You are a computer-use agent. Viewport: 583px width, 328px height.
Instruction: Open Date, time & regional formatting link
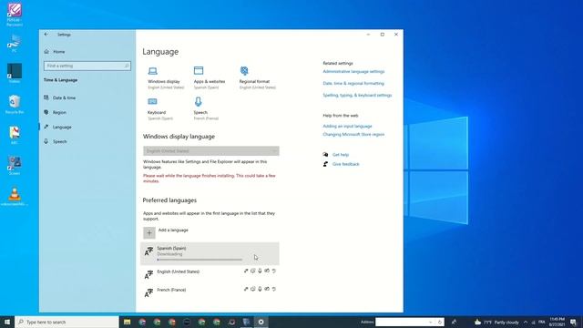tap(353, 83)
